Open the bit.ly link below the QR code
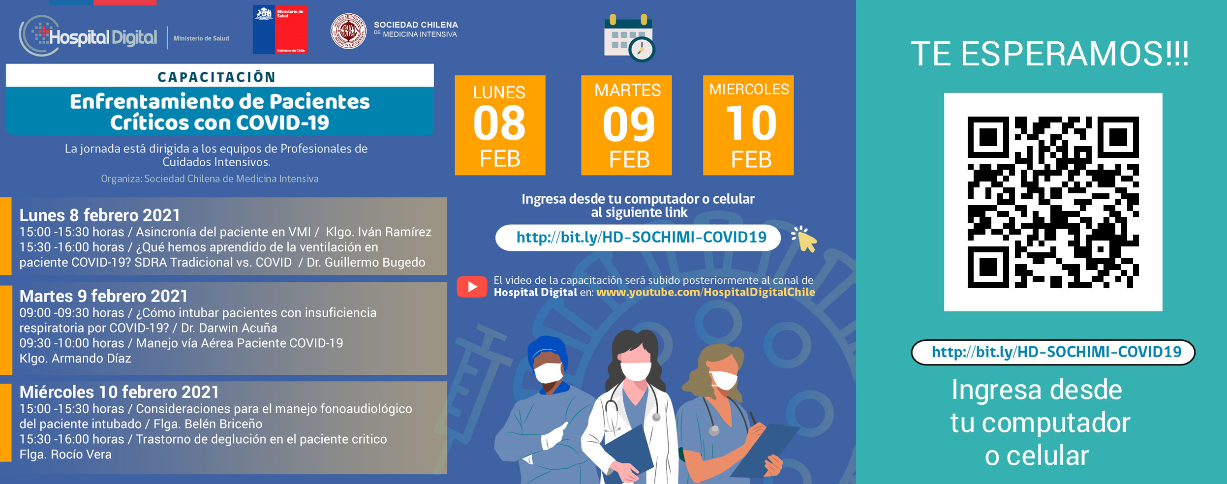This screenshot has height=484, width=1227. point(1053,352)
